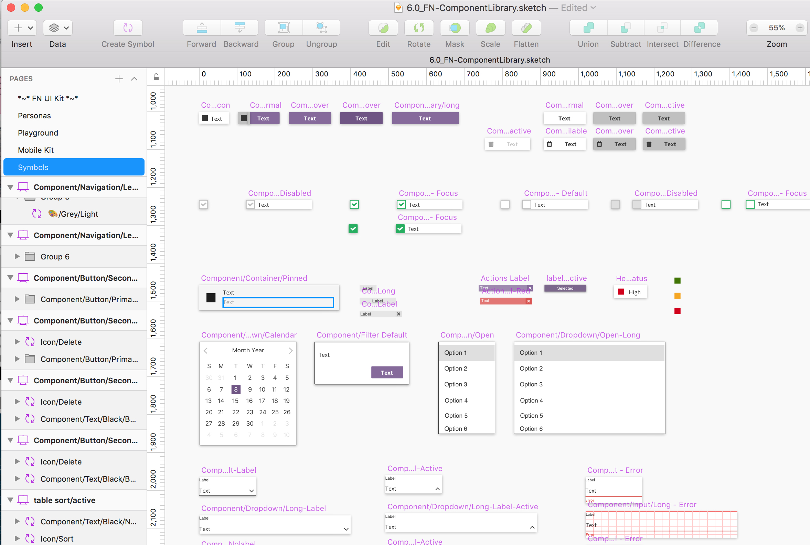Open the Personas page
The image size is (810, 545).
(x=34, y=116)
